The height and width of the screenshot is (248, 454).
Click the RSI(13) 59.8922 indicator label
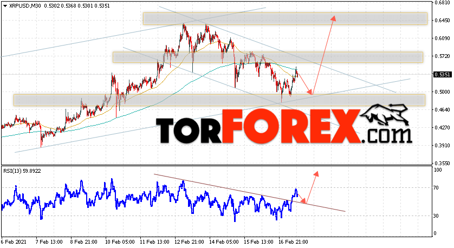[x=22, y=171]
